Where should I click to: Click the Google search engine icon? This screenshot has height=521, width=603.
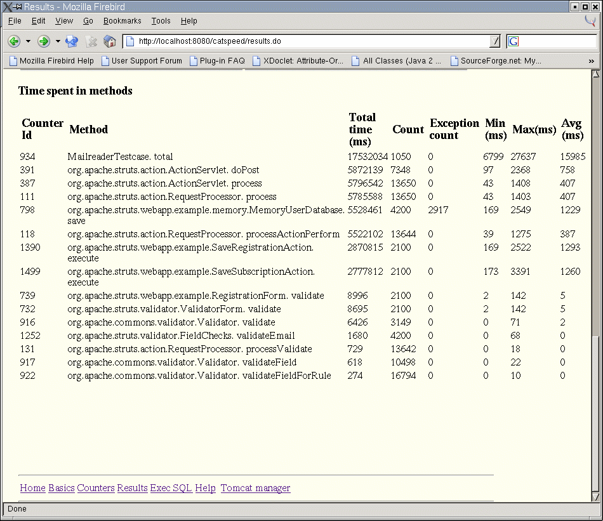point(514,41)
